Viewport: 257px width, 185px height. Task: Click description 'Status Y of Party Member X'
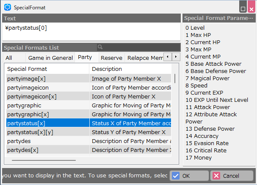(x=129, y=132)
